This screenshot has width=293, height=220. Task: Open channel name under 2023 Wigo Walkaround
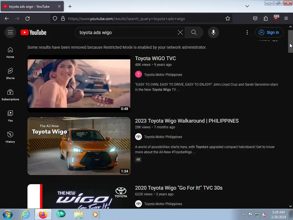pyautogui.click(x=163, y=137)
